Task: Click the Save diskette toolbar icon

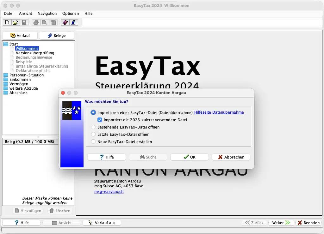Action: point(24,22)
